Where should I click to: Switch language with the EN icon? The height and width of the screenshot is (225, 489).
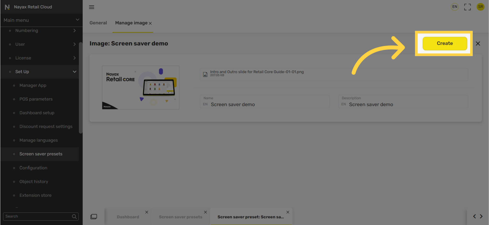[x=455, y=7]
